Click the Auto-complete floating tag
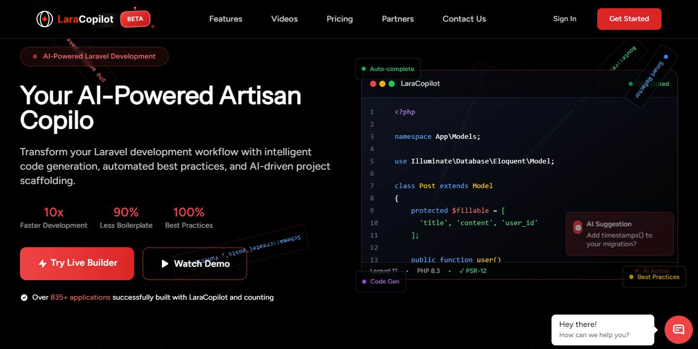Viewport: 698px width, 349px height. click(388, 69)
